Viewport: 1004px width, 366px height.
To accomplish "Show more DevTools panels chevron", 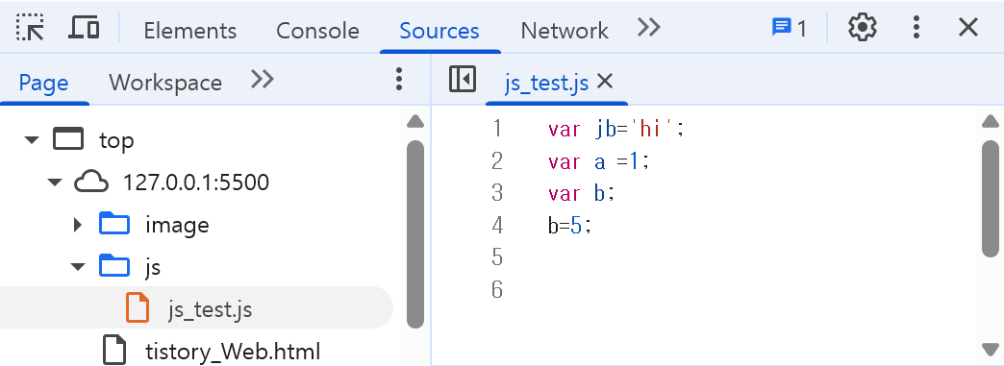I will point(648,28).
